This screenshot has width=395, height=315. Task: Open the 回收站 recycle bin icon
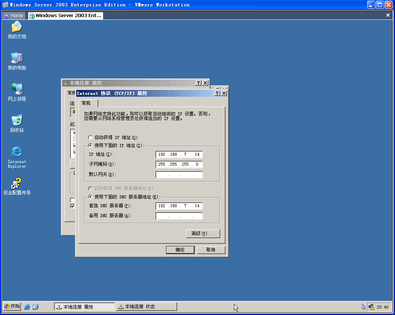coord(17,121)
